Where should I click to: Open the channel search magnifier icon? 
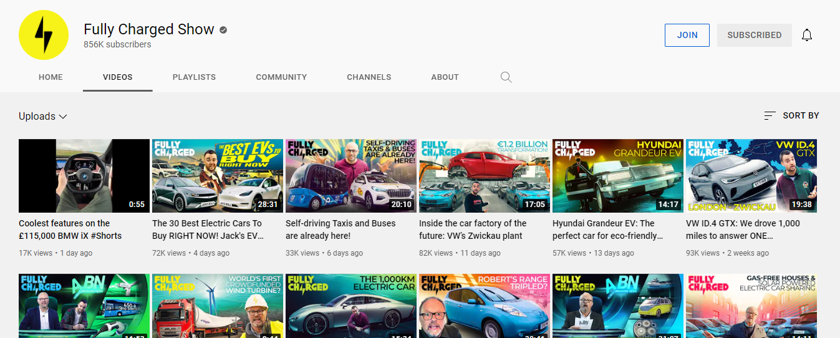coord(506,77)
